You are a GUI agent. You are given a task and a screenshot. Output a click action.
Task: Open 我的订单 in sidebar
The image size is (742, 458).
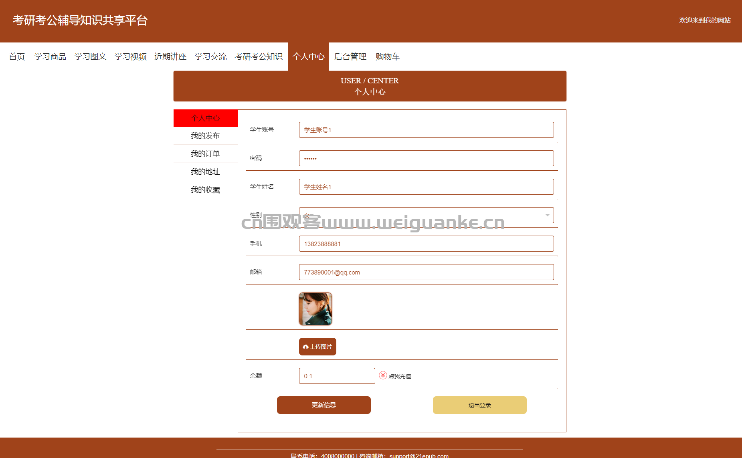pyautogui.click(x=205, y=154)
